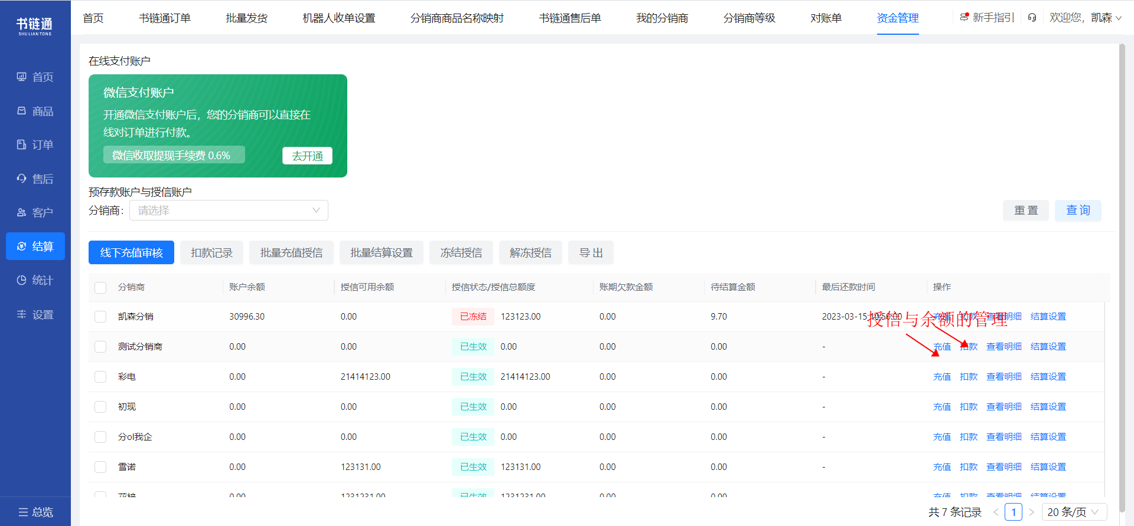Open the 新手指引 guide
This screenshot has width=1134, height=526.
987,18
